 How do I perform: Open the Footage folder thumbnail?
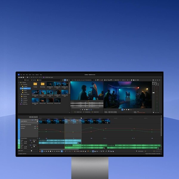[x=35, y=85]
